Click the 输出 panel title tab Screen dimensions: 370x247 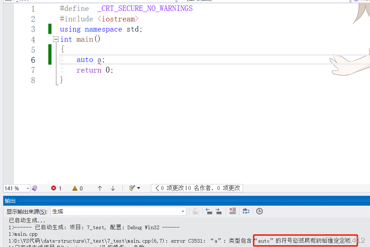tap(10, 201)
